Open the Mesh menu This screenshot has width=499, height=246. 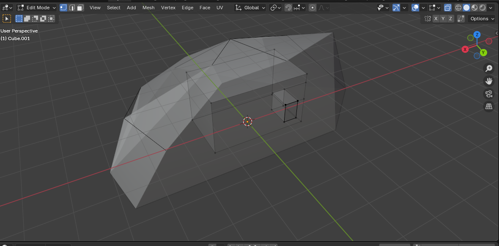[148, 8]
